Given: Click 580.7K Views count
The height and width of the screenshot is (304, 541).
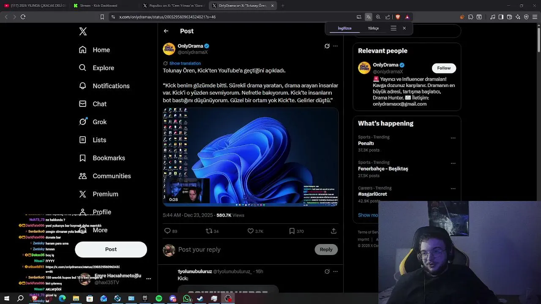Looking at the screenshot, I should pyautogui.click(x=230, y=215).
